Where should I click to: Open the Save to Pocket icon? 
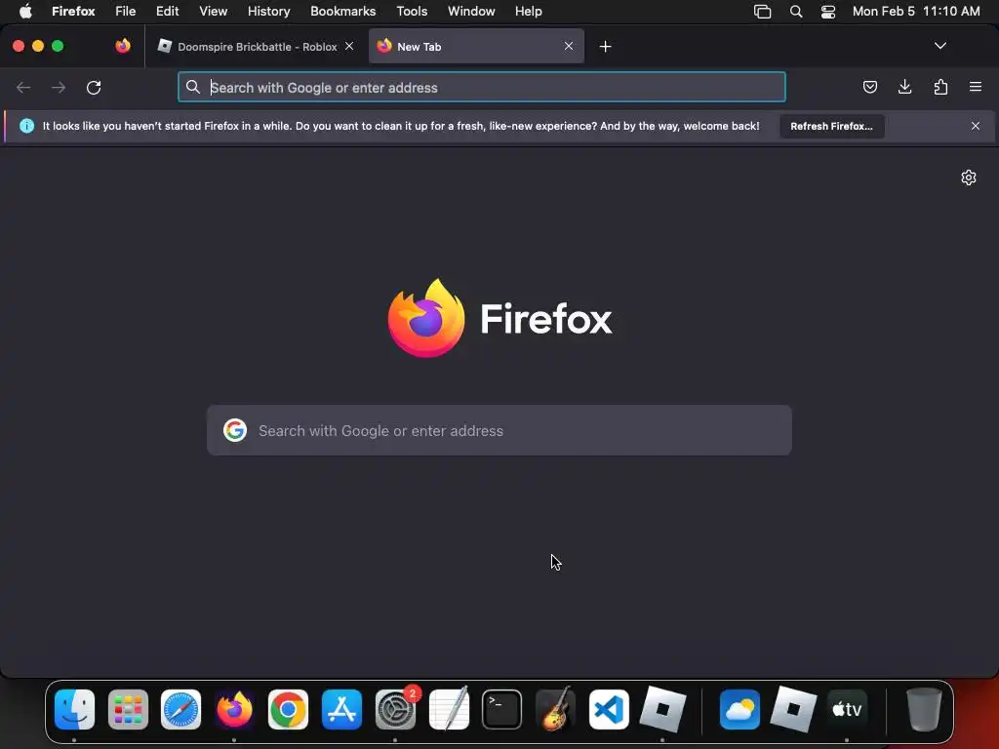(x=869, y=87)
